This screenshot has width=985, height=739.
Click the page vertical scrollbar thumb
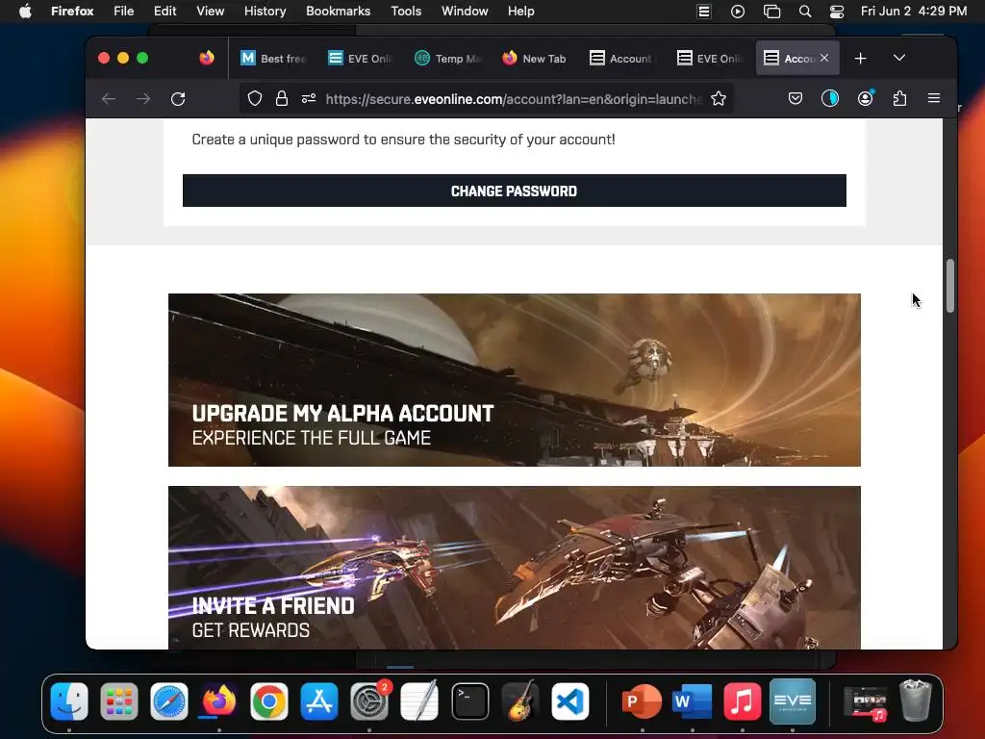pos(950,285)
